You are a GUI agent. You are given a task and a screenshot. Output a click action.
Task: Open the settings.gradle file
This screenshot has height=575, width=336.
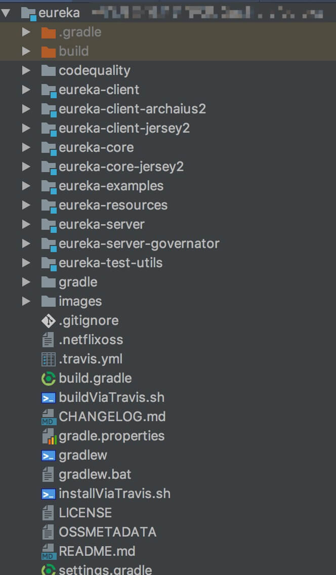105,570
